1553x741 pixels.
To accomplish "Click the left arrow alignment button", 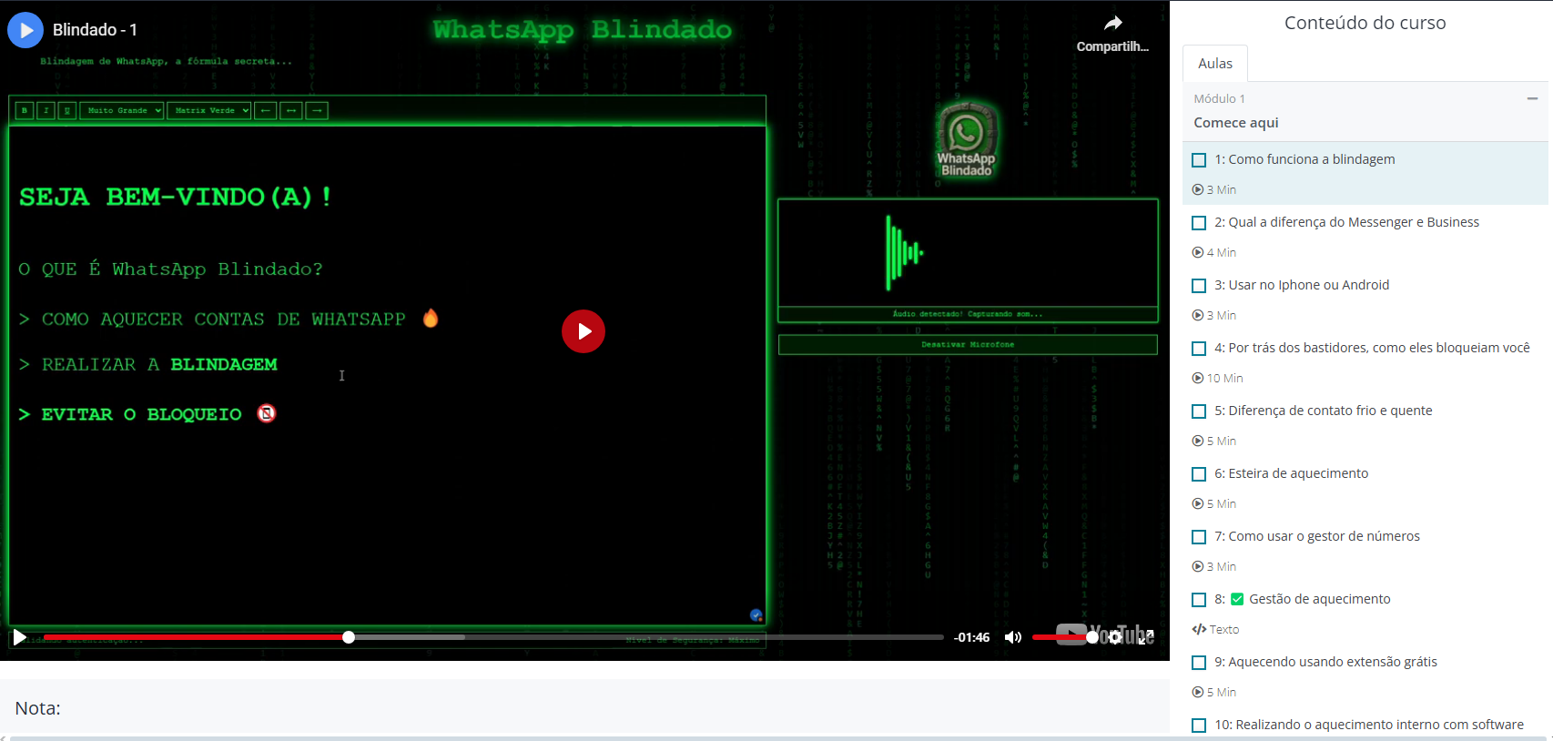I will [265, 110].
